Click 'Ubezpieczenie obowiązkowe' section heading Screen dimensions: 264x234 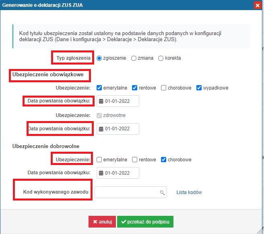click(x=48, y=75)
